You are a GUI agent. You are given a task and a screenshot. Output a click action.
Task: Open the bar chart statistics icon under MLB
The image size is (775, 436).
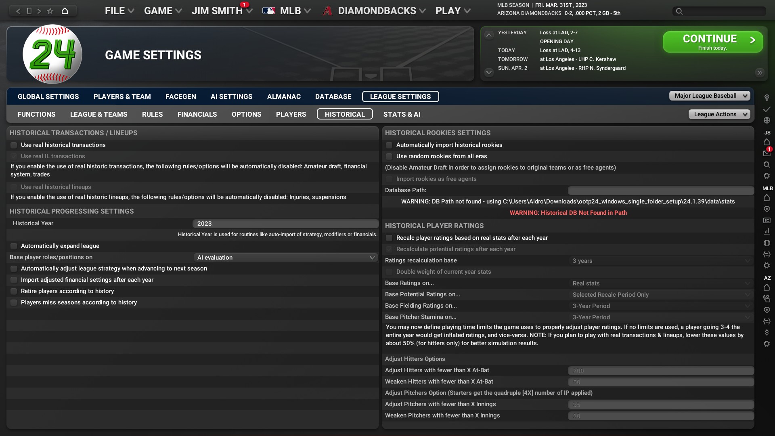point(767,232)
